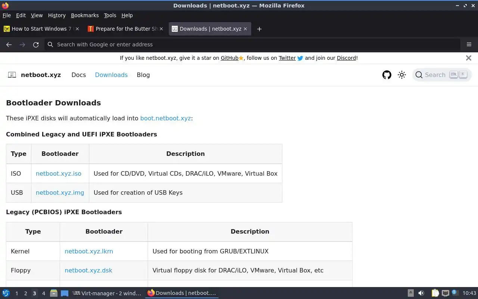Go back to the previous page
Viewport: 478px width, 299px height.
tap(9, 44)
